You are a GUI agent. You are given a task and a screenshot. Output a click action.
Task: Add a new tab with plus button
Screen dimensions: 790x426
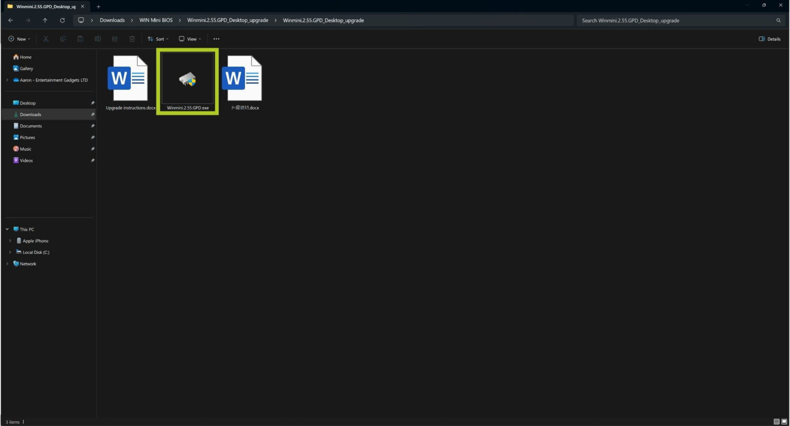(x=98, y=6)
